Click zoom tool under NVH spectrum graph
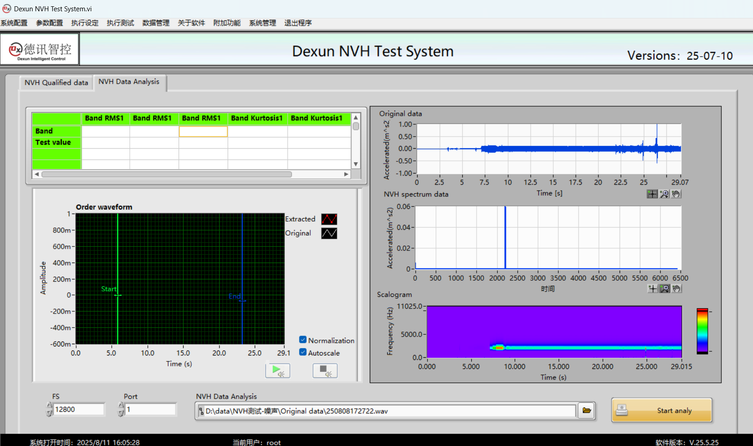753x446 pixels. [x=665, y=289]
